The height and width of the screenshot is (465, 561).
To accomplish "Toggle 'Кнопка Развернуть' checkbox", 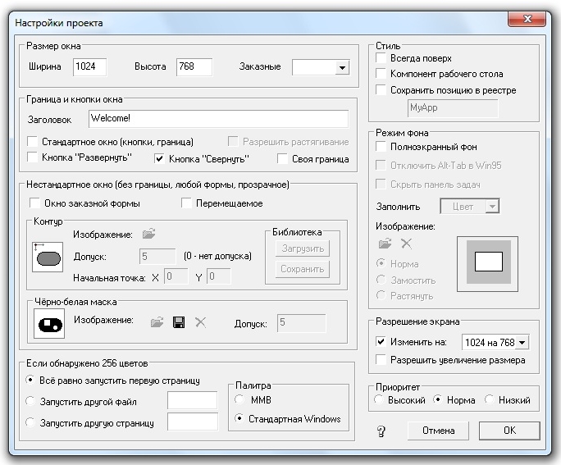I will [x=33, y=157].
